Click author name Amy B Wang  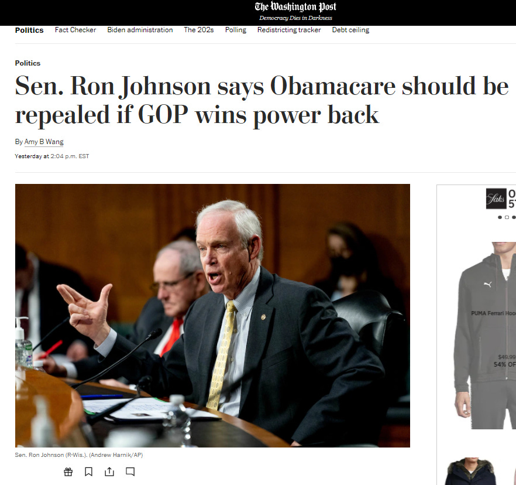point(44,142)
